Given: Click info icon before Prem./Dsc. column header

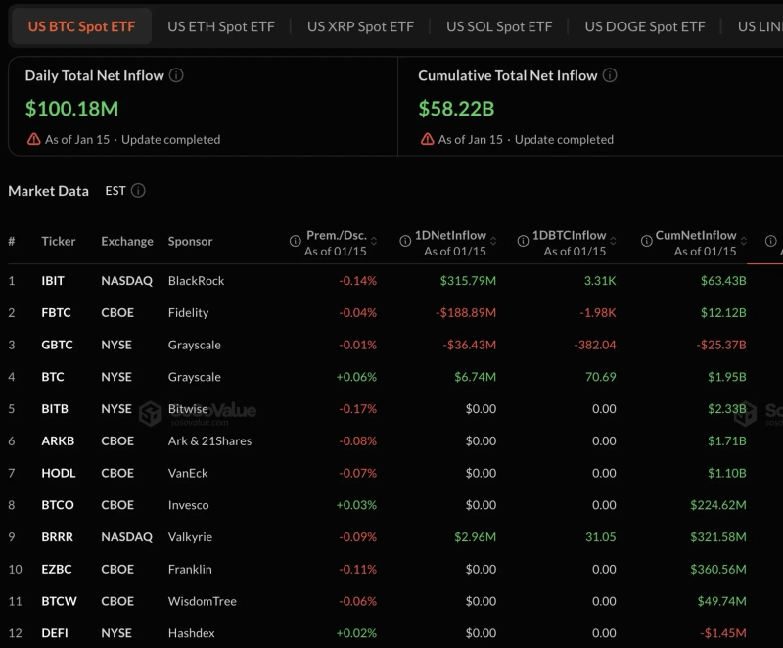Looking at the screenshot, I should 296,241.
